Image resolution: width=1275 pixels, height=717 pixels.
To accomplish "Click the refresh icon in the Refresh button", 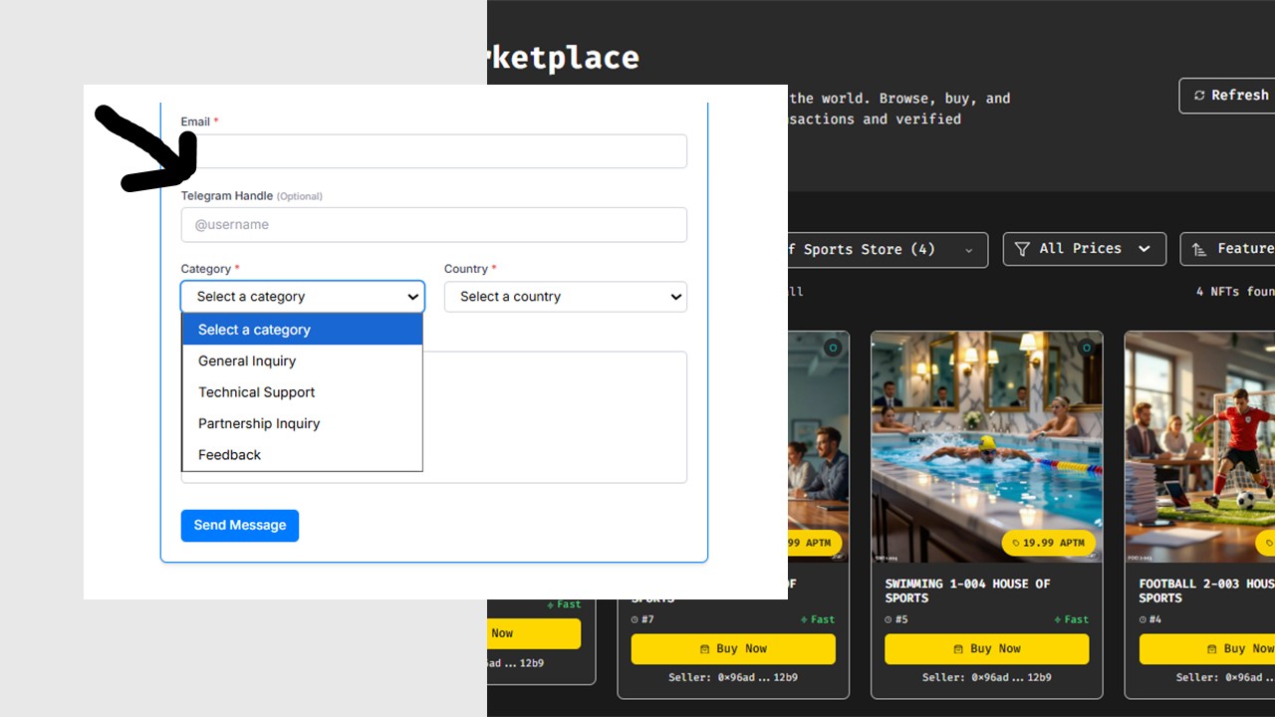I will (1198, 96).
